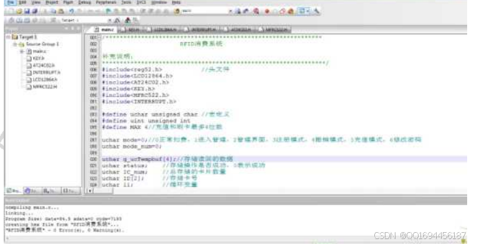Click the window layout toolbar icon
Screen dimensions: 479x244
(x=302, y=11)
